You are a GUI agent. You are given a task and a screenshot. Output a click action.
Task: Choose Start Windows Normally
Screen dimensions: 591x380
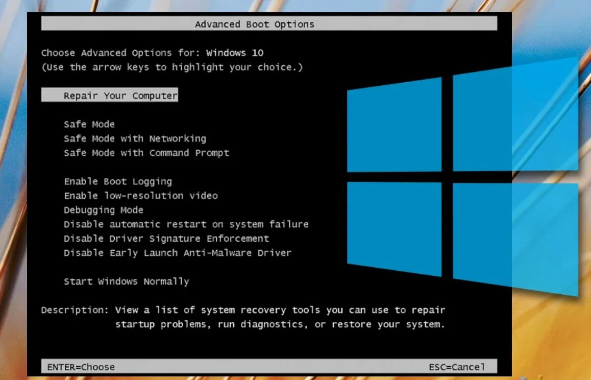(126, 281)
